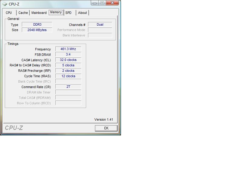Click the Performance Mode label

(x=71, y=30)
